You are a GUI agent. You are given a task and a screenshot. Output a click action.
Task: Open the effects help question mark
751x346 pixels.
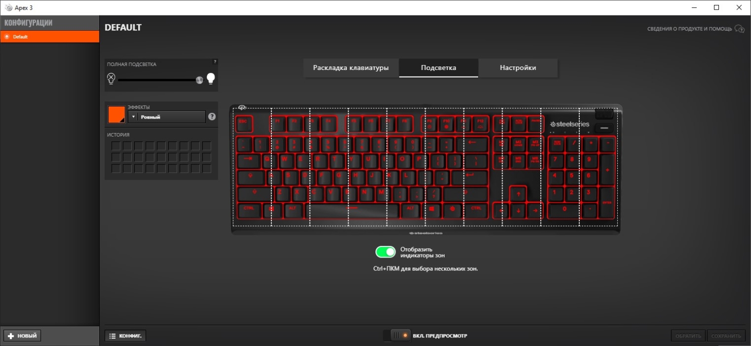(x=212, y=116)
